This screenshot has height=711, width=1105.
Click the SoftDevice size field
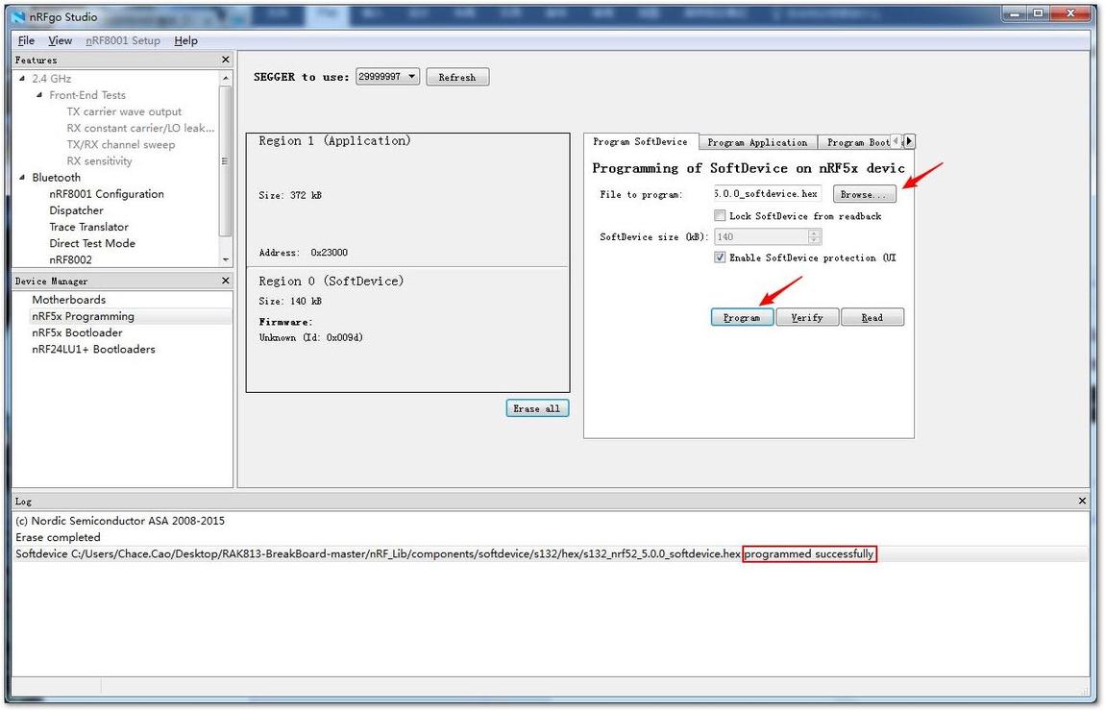[761, 236]
